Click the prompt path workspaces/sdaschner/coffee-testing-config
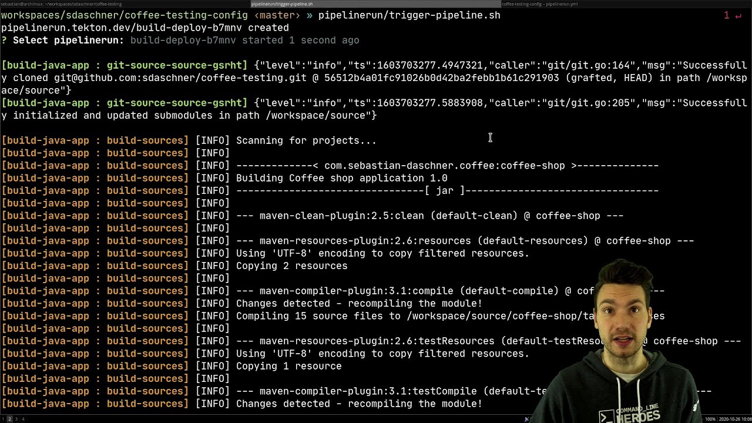Image resolution: width=752 pixels, height=423 pixels. click(x=124, y=15)
